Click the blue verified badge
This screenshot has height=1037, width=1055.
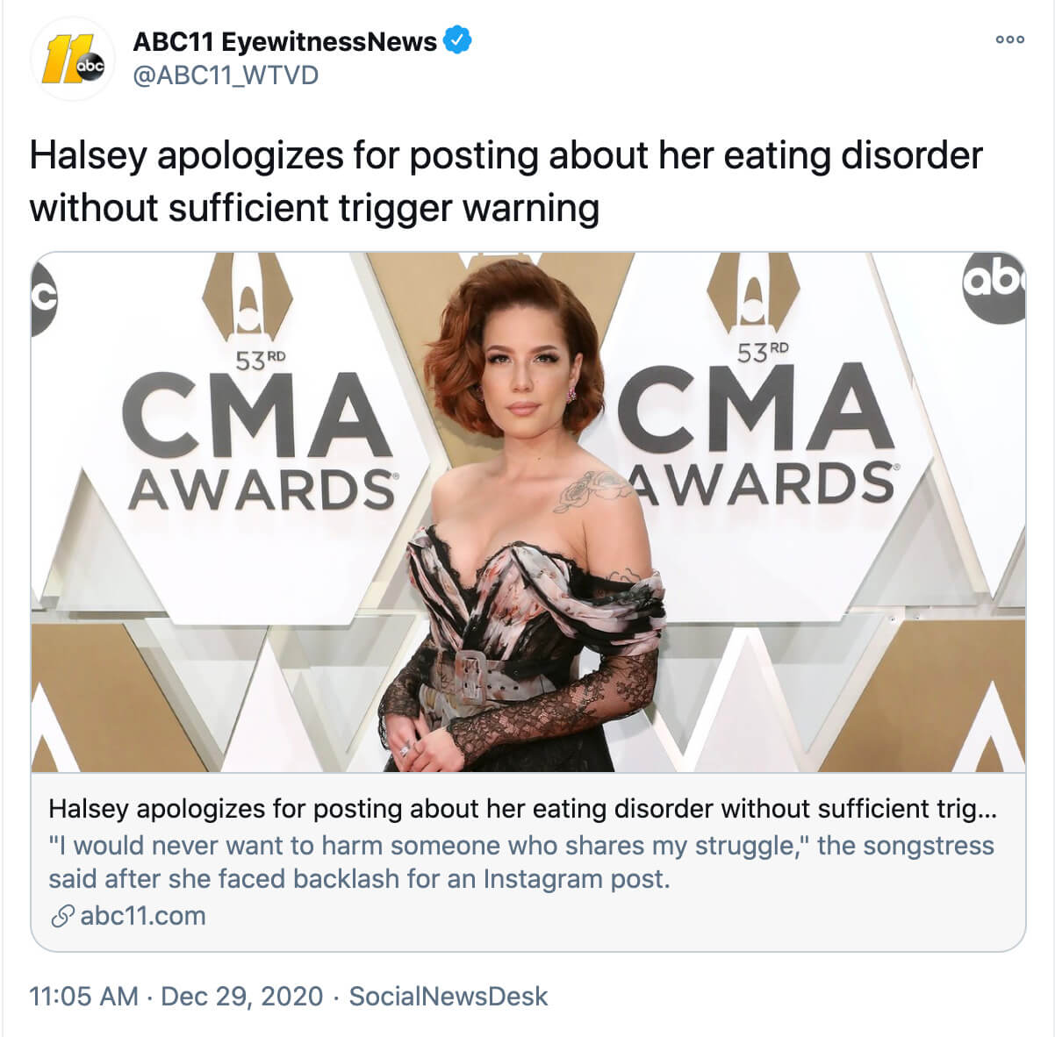click(x=459, y=40)
